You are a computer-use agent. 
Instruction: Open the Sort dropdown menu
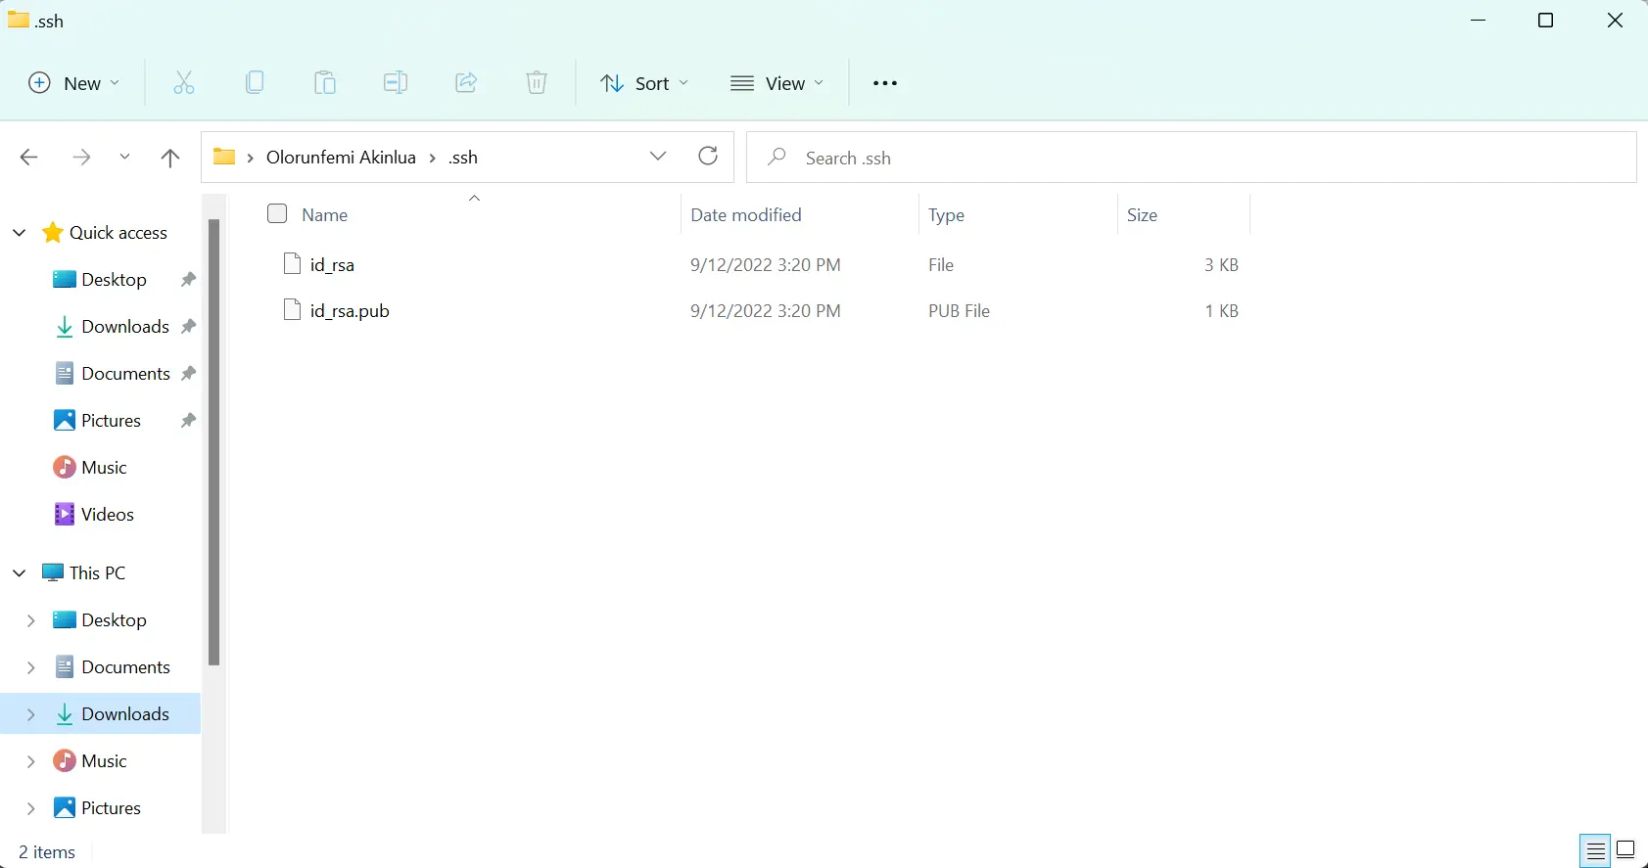pyautogui.click(x=644, y=83)
